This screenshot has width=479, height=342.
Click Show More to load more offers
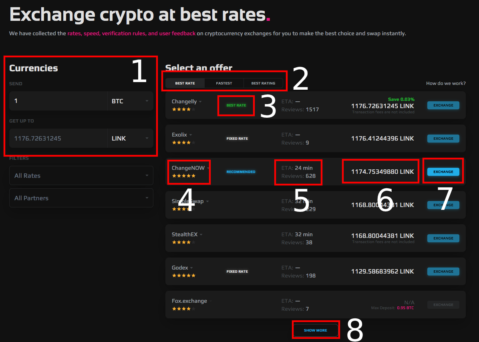pyautogui.click(x=316, y=330)
